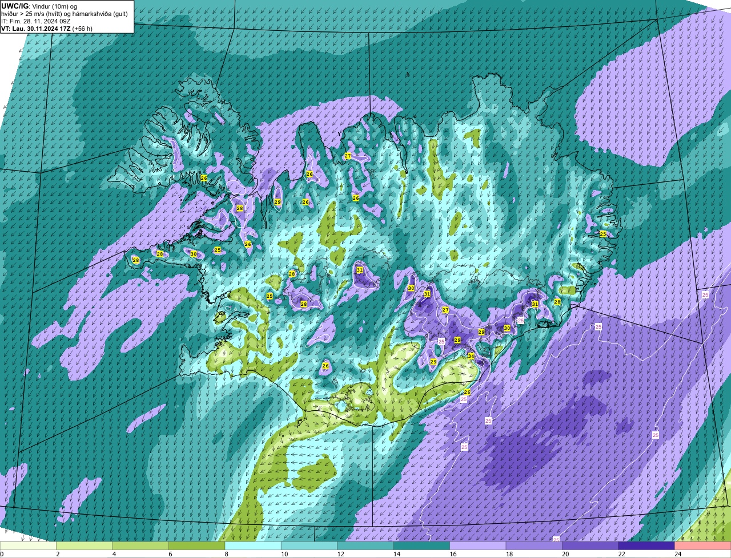Select the "IT: Fim. 28. 11. 2024 09Z" line
Screen dimensions: 731x558
click(36, 21)
